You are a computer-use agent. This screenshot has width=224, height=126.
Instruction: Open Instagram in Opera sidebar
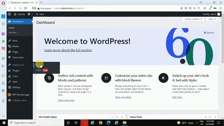(3, 49)
